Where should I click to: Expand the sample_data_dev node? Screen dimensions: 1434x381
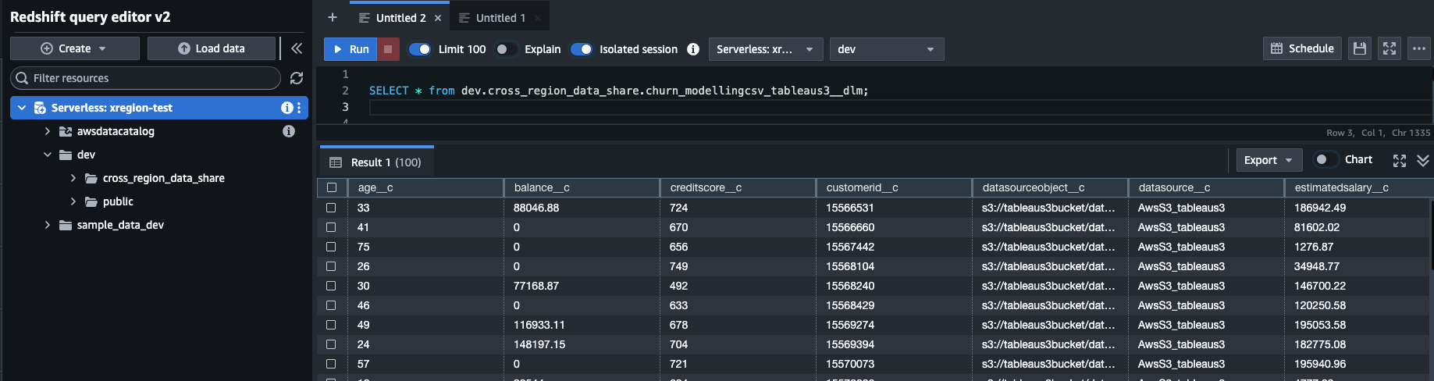pos(48,225)
